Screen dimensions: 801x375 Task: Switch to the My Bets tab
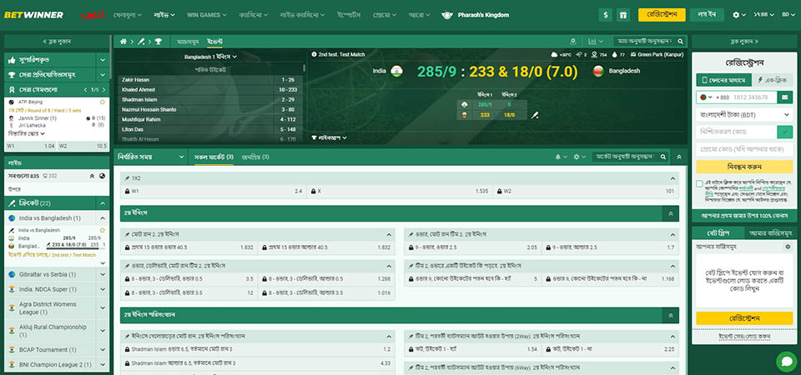pos(768,233)
